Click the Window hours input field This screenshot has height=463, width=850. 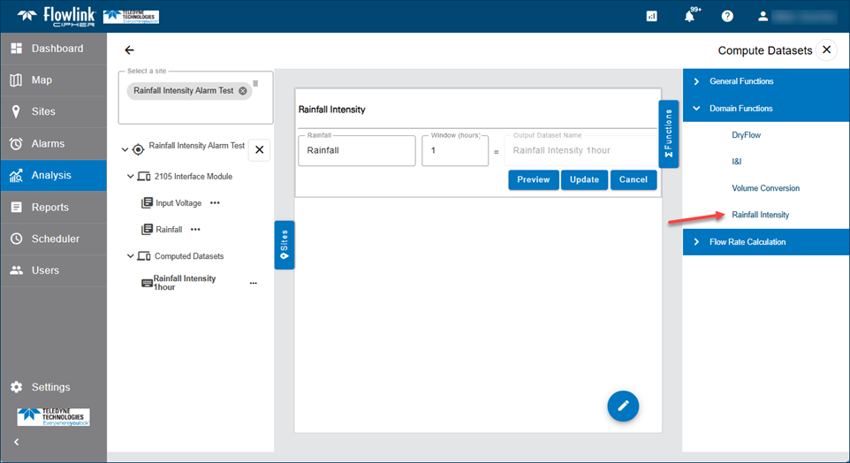tap(454, 151)
